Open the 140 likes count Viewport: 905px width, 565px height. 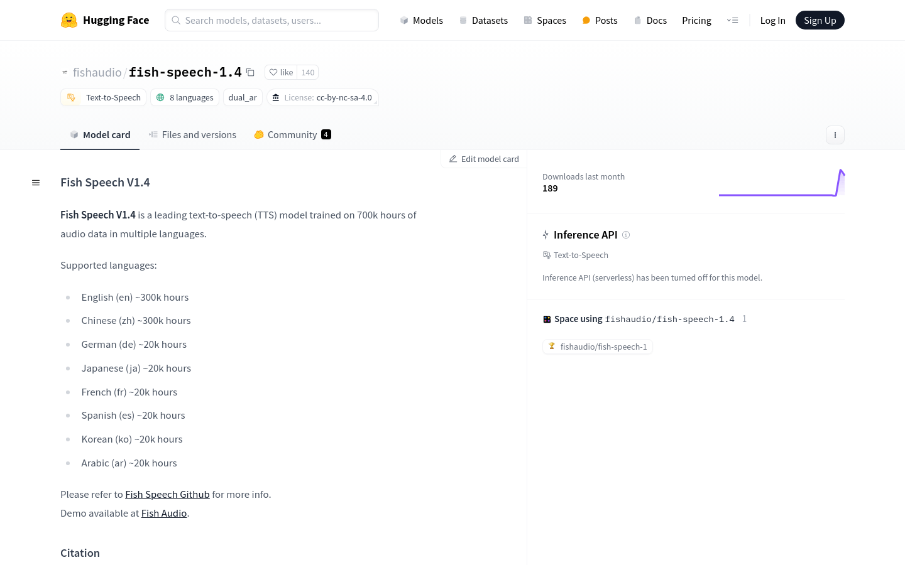(308, 72)
